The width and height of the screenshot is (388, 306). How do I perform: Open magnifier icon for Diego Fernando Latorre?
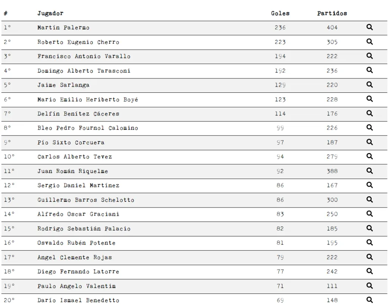(x=369, y=271)
